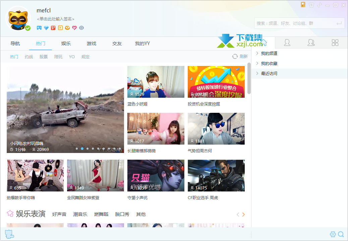Click the blue mascot icon at bottom left
The height and width of the screenshot is (241, 348).
9,234
